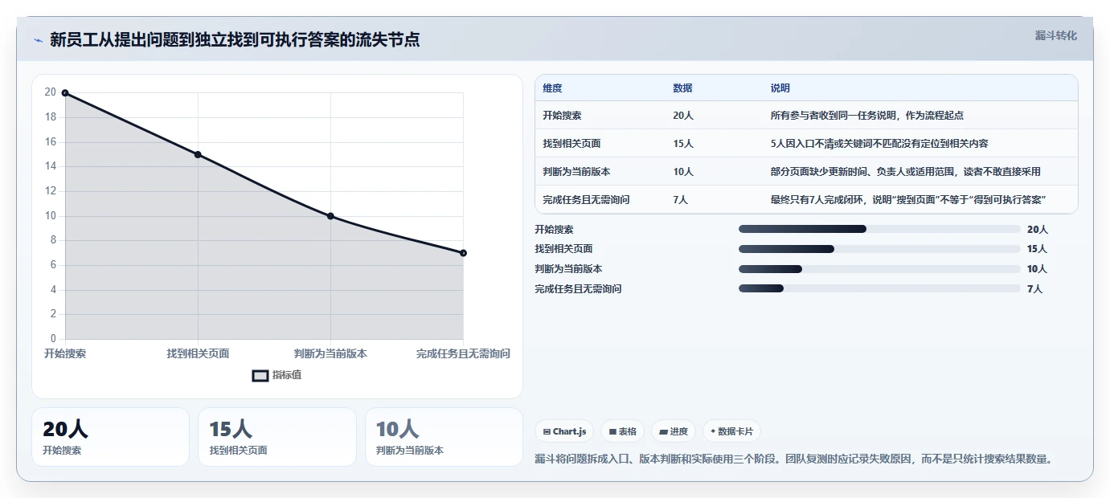Click the 20人 value beside the progress bar
The image size is (1110, 498).
click(1037, 229)
